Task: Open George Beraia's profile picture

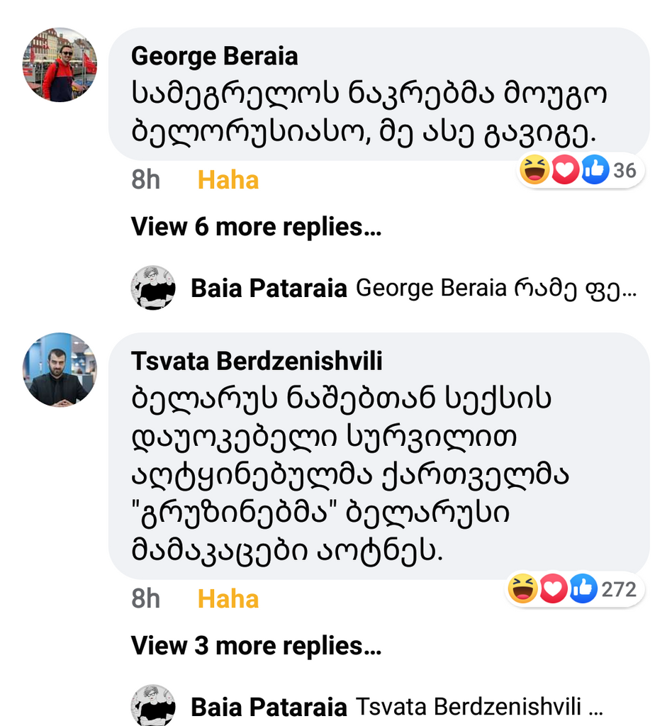Action: click(60, 65)
